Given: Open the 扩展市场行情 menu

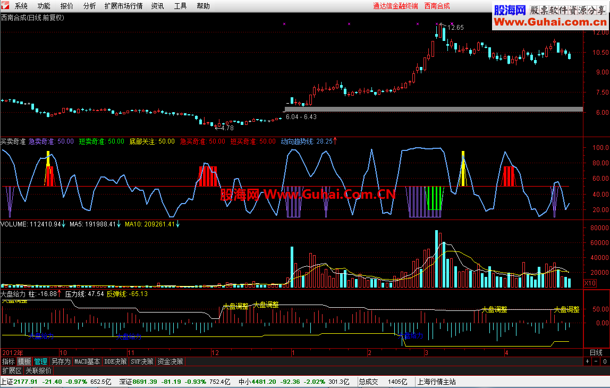Looking at the screenshot, I should coord(123,6).
